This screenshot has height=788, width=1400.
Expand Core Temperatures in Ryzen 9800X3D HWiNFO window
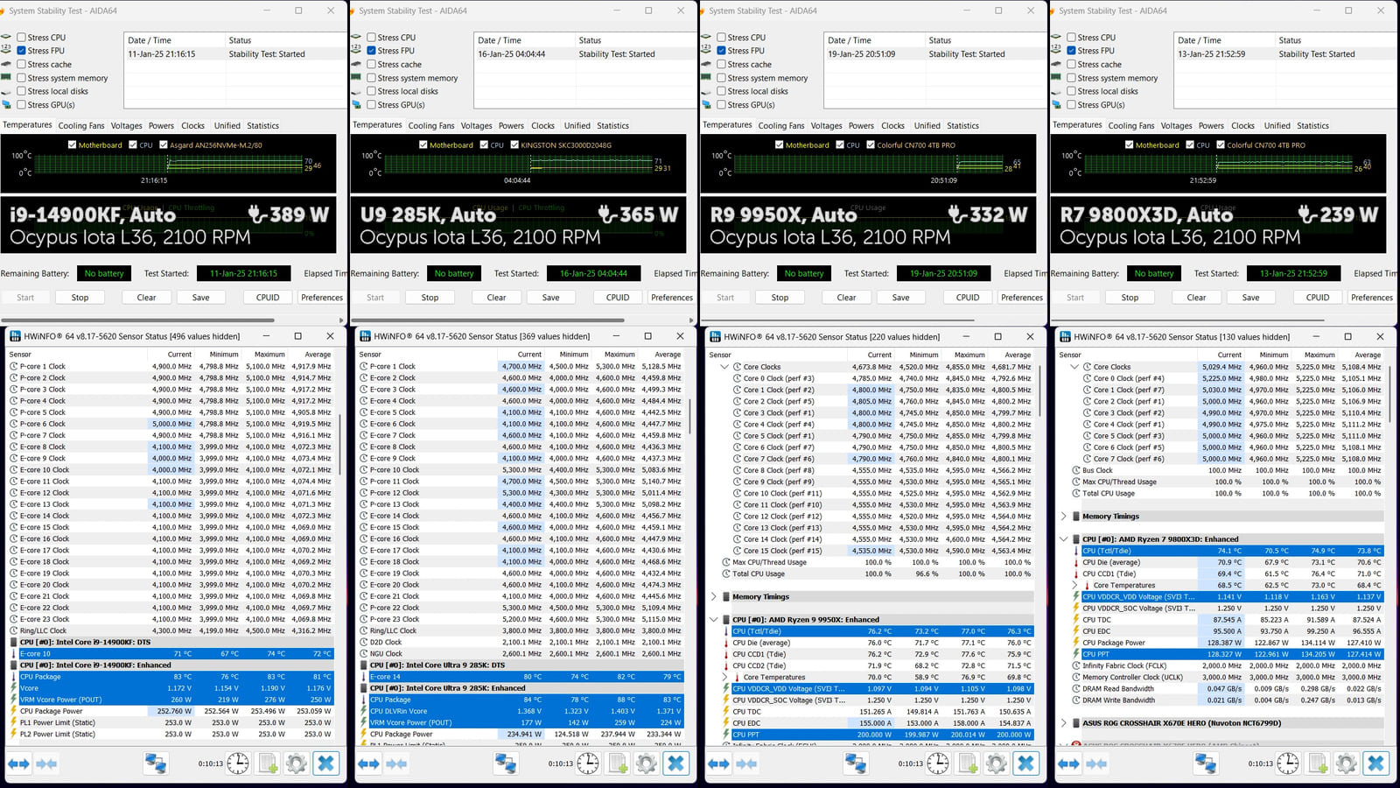click(x=1074, y=585)
